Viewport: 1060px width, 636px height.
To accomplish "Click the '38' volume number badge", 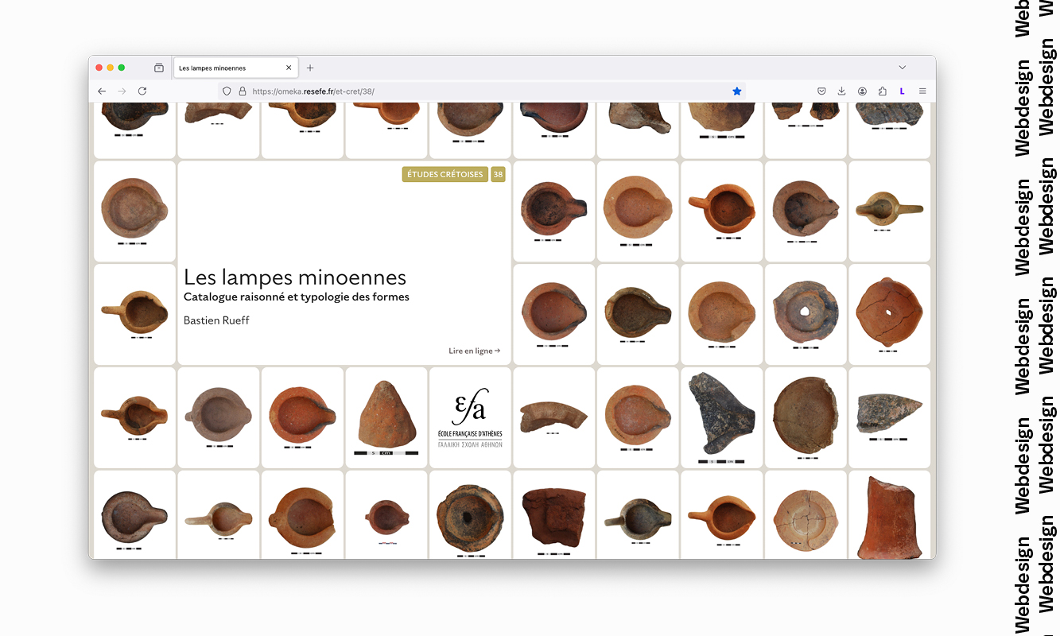I will point(498,174).
